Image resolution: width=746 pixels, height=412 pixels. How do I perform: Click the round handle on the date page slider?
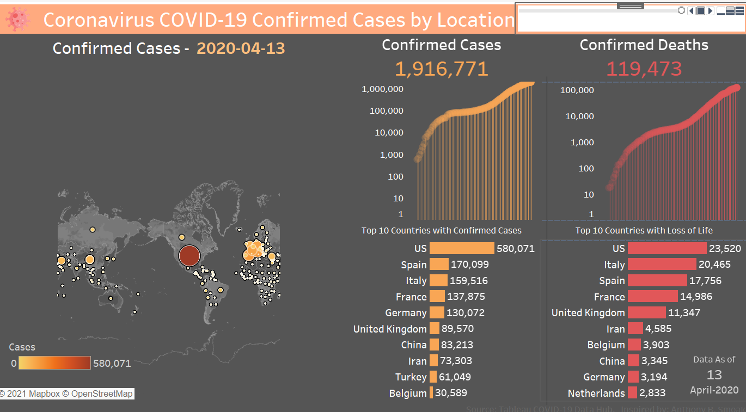tap(681, 10)
